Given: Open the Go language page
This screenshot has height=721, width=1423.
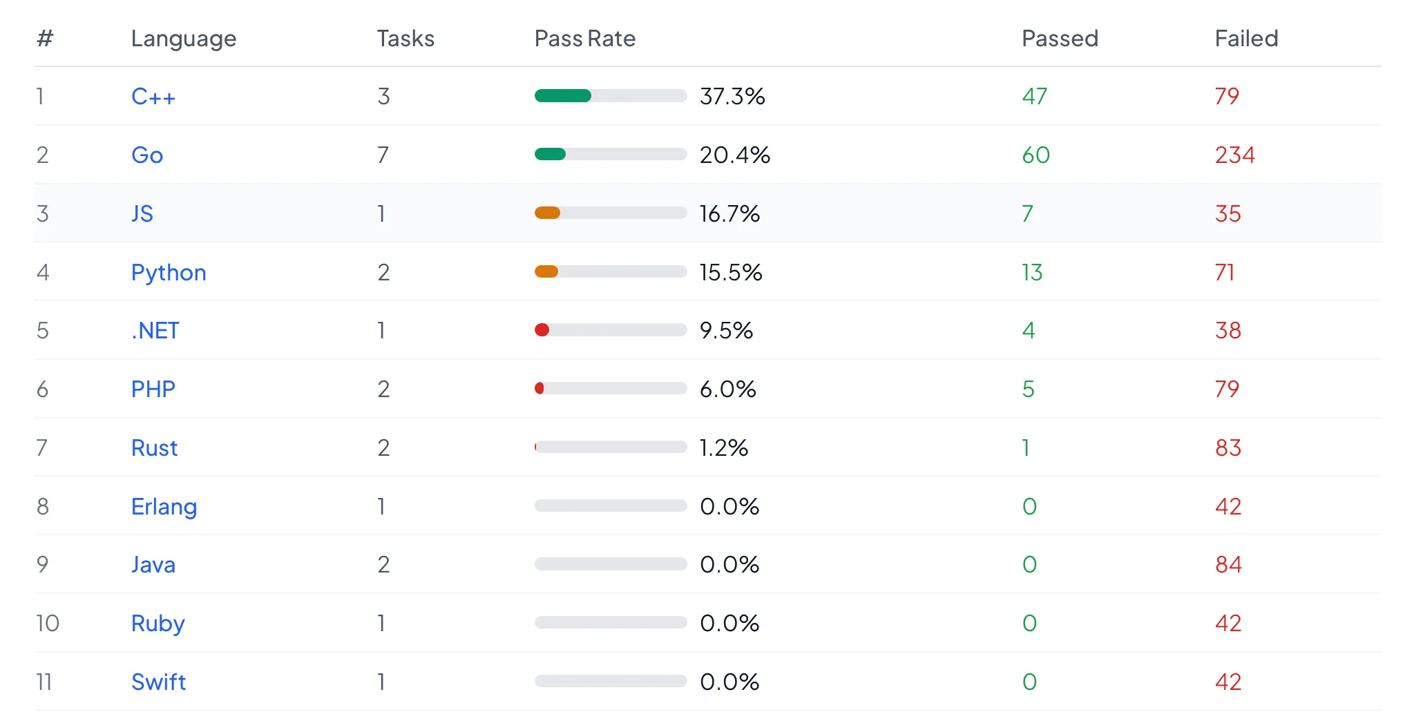Looking at the screenshot, I should pyautogui.click(x=146, y=155).
